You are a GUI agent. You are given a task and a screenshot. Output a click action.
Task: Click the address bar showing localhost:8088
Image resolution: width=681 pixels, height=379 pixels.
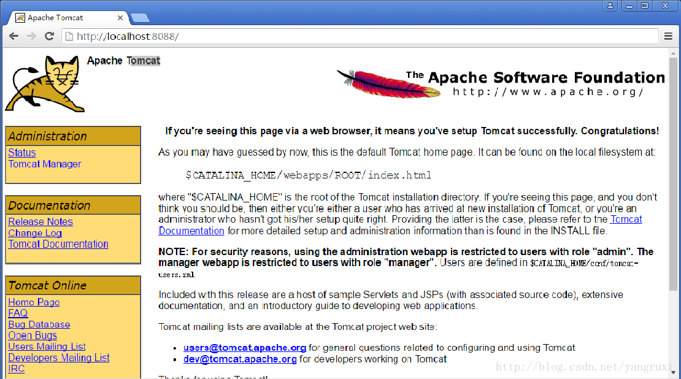coord(360,36)
